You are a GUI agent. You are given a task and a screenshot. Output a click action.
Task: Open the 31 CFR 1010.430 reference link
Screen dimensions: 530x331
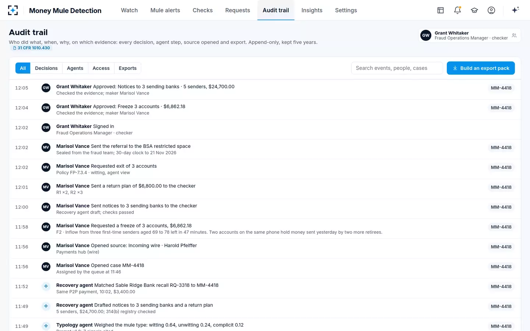pyautogui.click(x=31, y=48)
